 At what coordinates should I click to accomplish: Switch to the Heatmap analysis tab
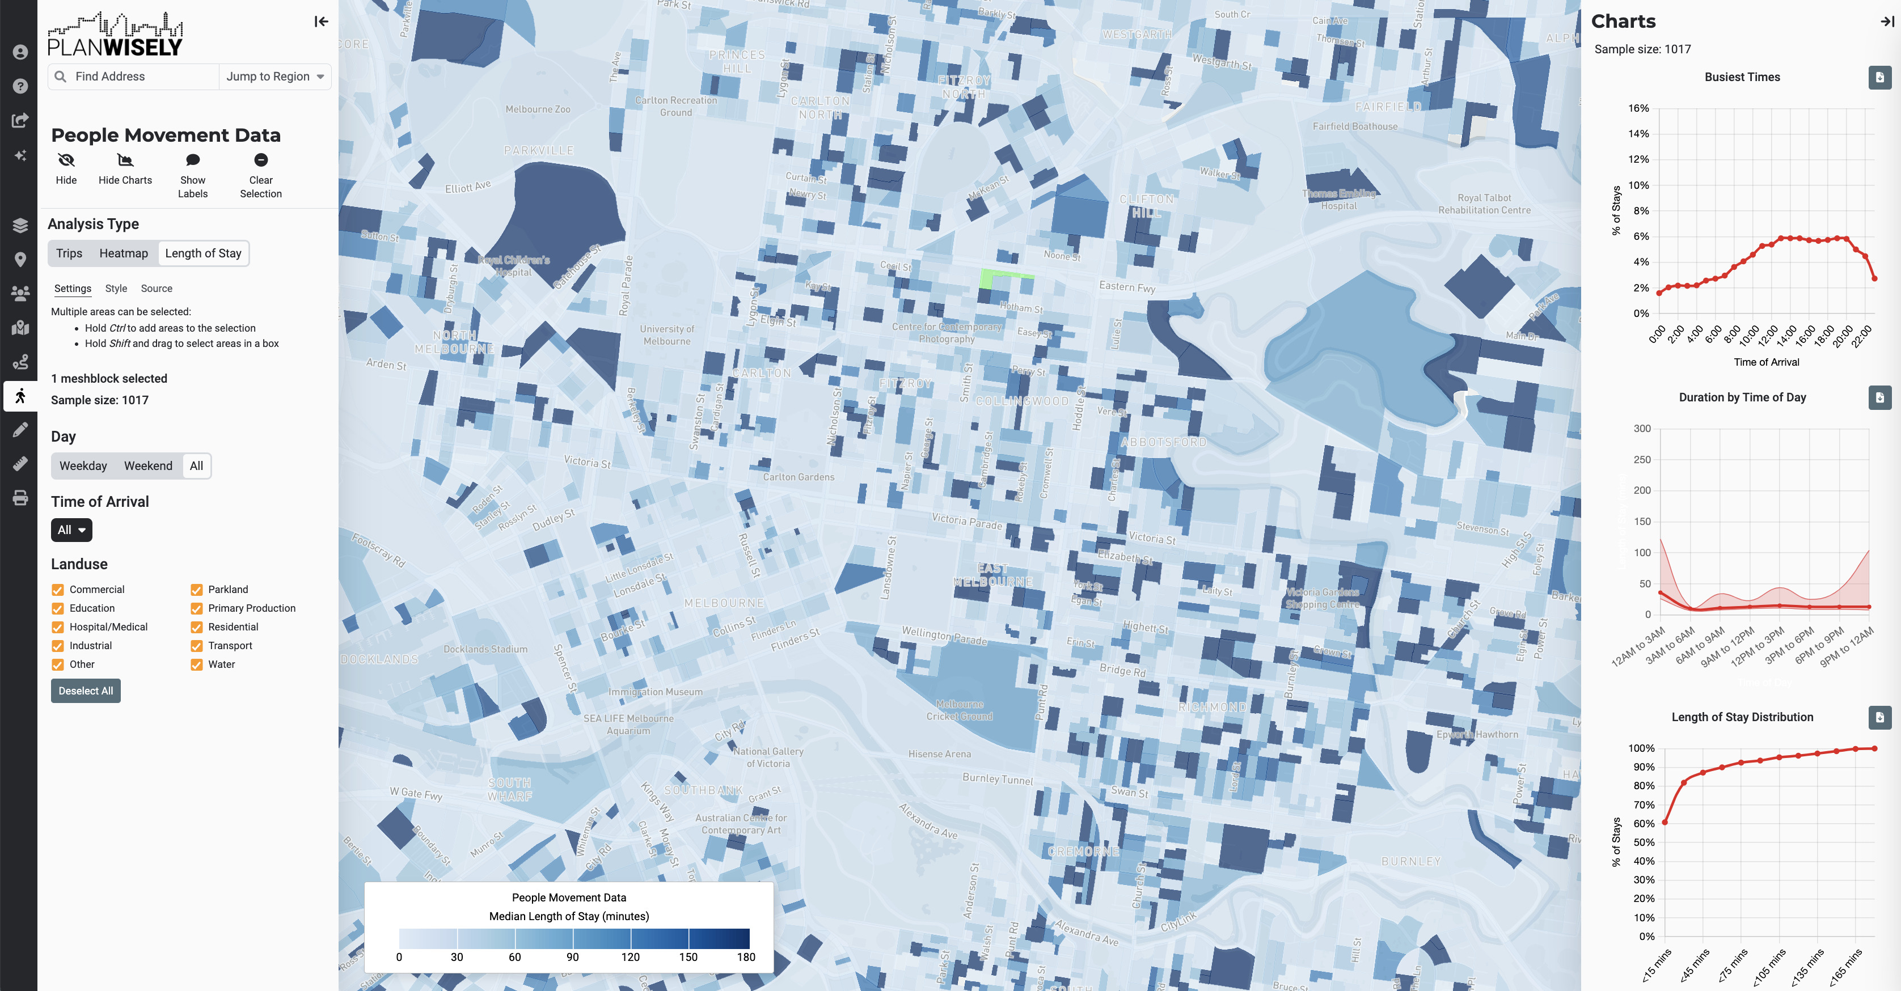[123, 253]
